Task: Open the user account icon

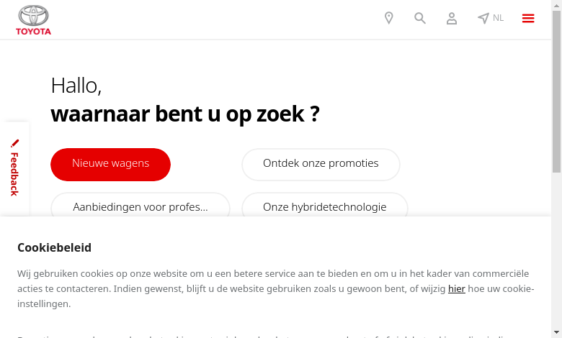Action: coord(452,18)
